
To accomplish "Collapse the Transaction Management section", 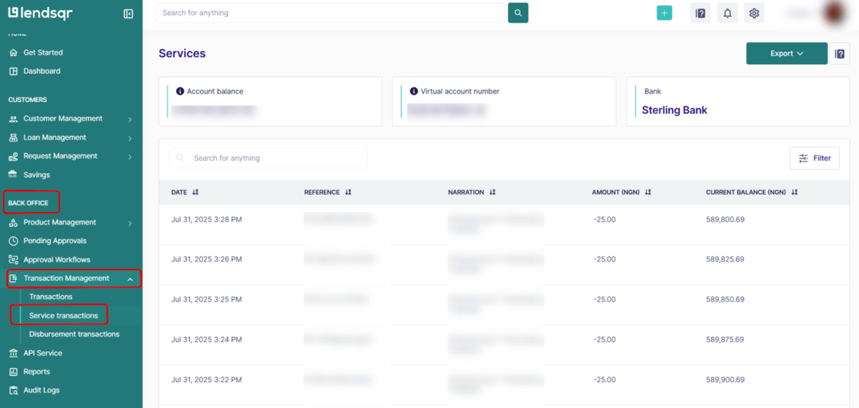I will pyautogui.click(x=65, y=278).
